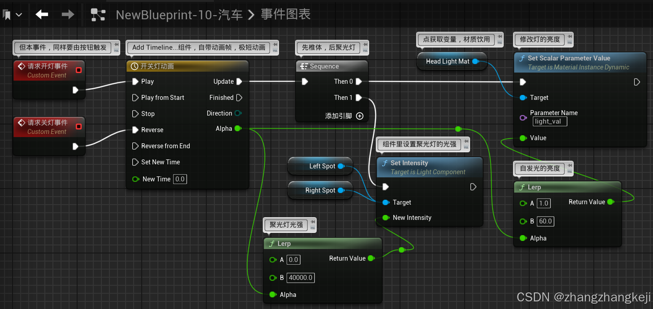Click the Update output pin on the timeline
653x309 pixels.
239,82
